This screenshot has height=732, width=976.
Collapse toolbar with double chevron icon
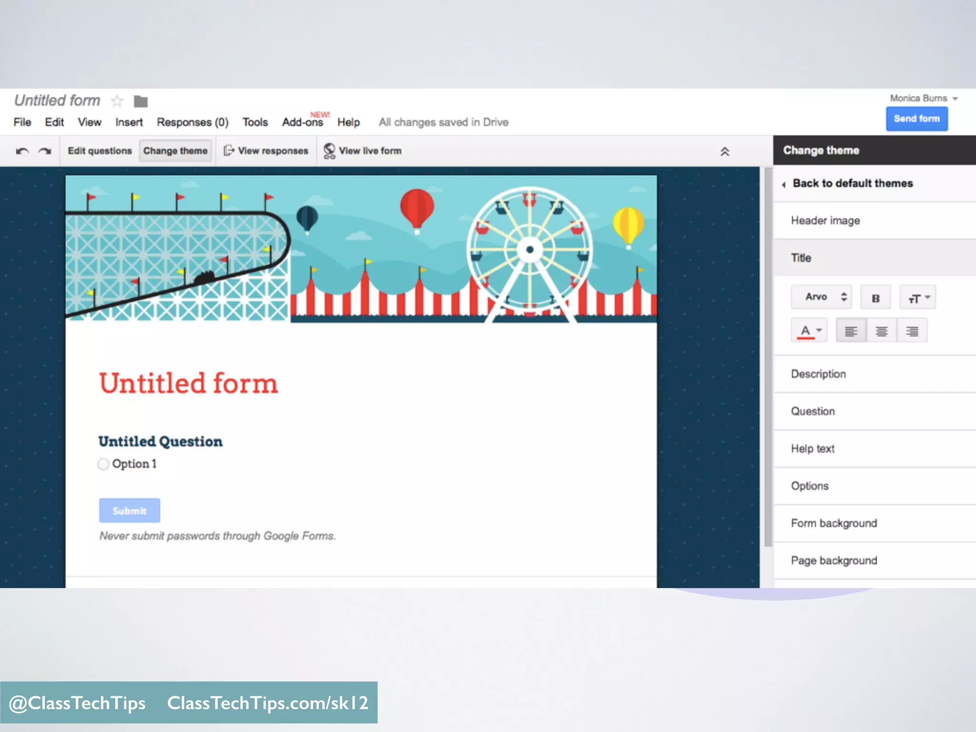[x=724, y=152]
